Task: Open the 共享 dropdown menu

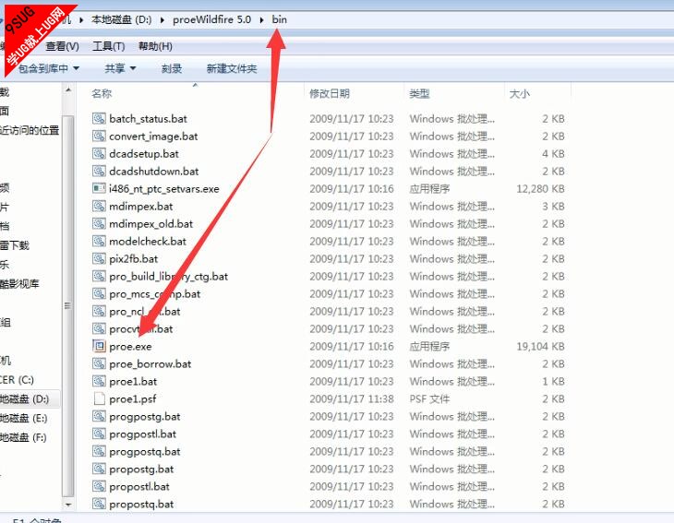Action: (120, 68)
